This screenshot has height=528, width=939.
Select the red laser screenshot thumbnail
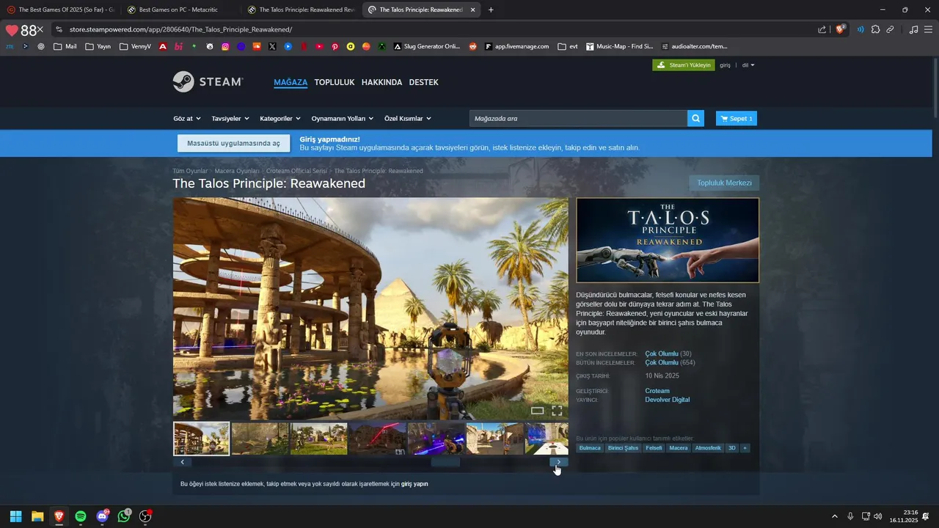pyautogui.click(x=377, y=439)
